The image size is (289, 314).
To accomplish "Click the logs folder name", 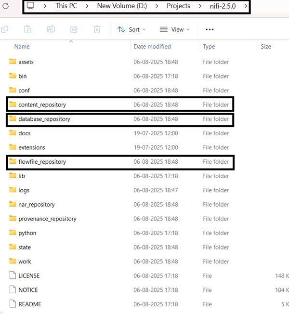I will click(x=24, y=190).
